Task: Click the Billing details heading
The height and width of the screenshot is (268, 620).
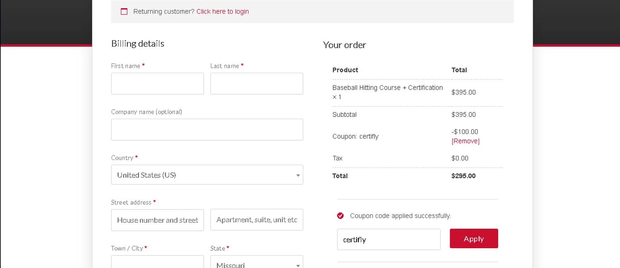Action: pos(138,43)
